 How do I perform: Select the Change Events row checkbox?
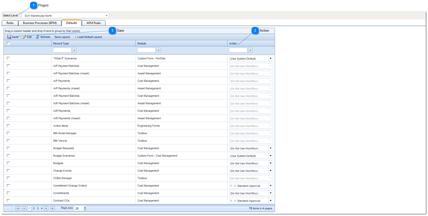[x=8, y=171]
